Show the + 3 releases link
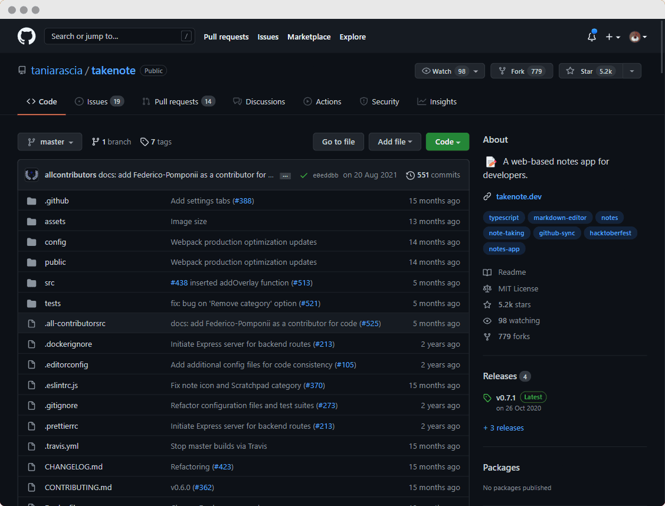This screenshot has width=665, height=506. tap(503, 428)
